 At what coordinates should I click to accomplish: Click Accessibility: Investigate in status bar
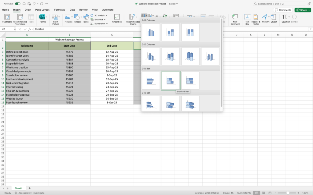(x=30, y=193)
